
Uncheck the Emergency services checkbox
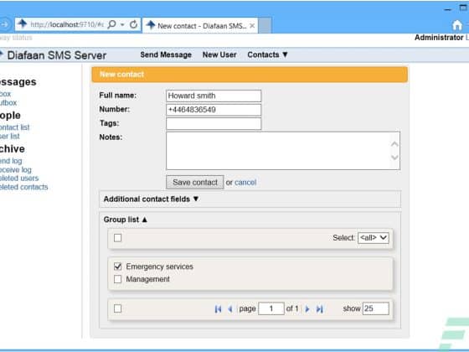[117, 267]
